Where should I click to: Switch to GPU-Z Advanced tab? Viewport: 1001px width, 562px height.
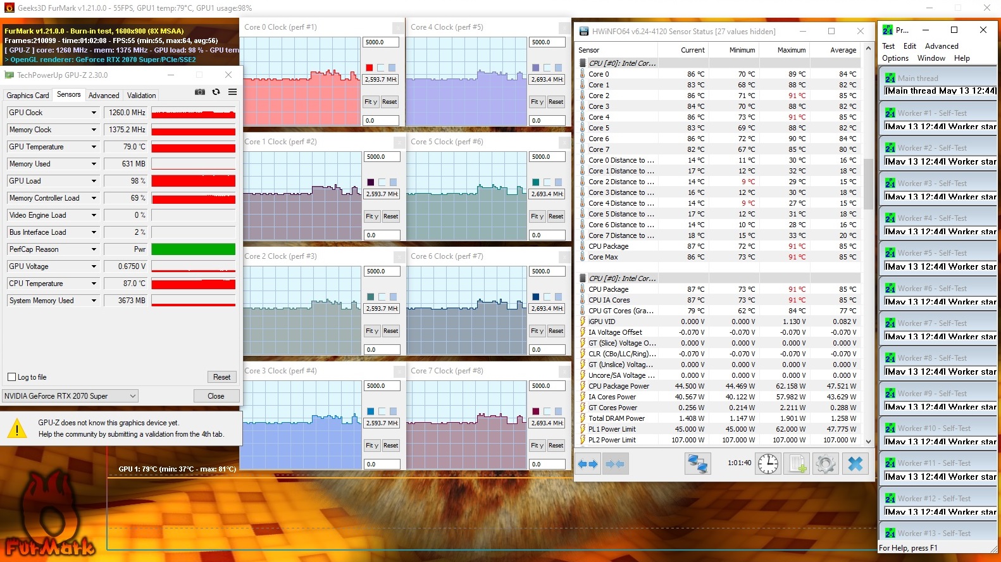pyautogui.click(x=104, y=96)
